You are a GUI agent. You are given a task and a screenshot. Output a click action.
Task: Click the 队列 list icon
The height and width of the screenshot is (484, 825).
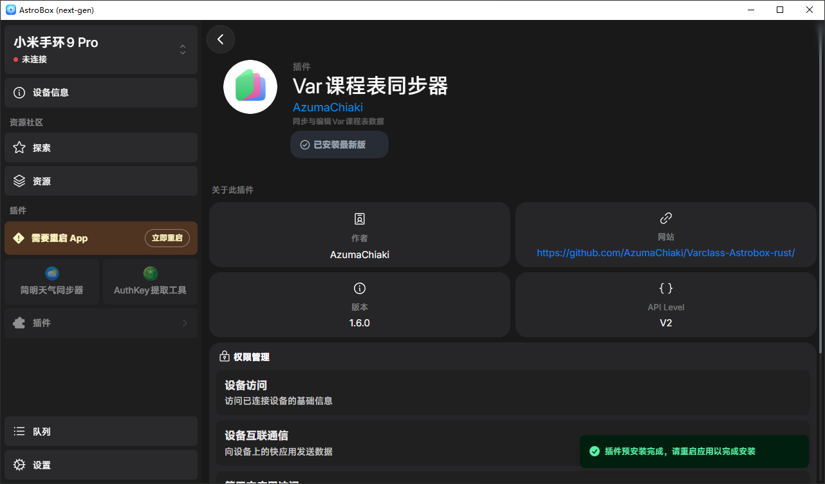[x=19, y=432]
